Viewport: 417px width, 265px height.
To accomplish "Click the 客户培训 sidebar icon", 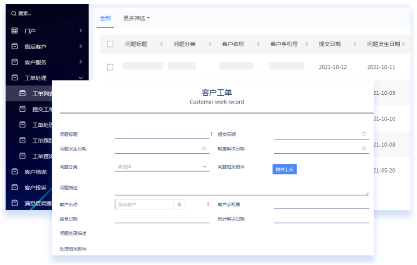I will click(15, 172).
